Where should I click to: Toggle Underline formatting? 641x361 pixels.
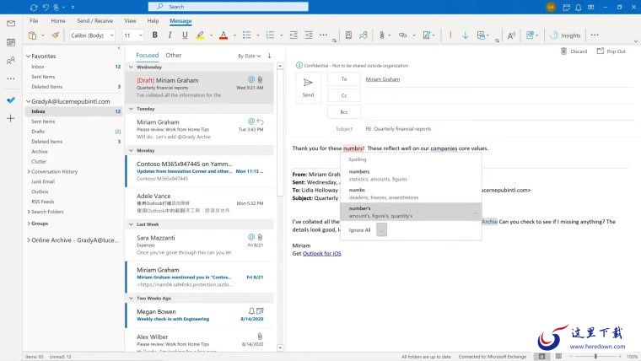[x=185, y=35]
